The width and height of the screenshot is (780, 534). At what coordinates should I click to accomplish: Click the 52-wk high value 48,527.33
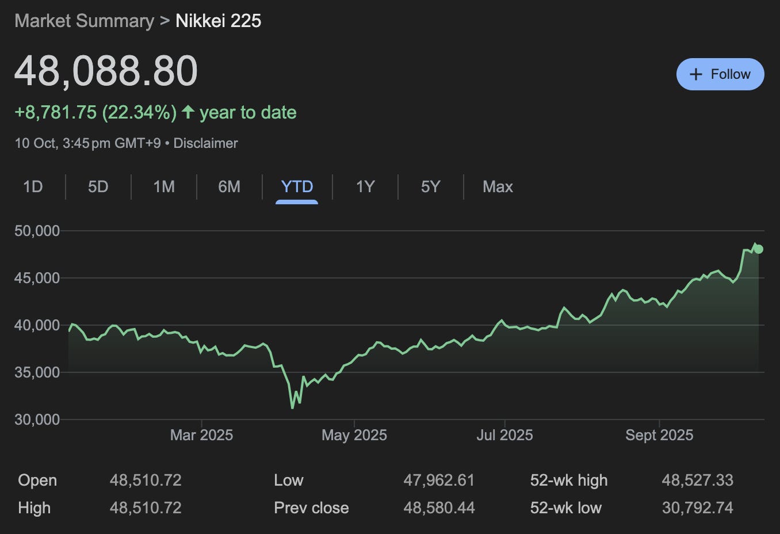pos(697,480)
